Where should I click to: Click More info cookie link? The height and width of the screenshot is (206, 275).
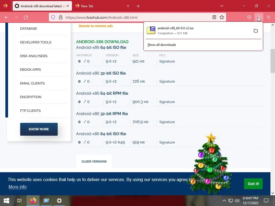point(17,187)
